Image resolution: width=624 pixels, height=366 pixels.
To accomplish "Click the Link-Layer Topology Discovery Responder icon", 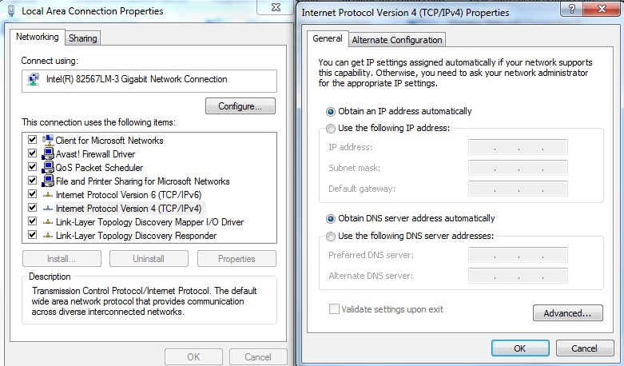I will pos(47,236).
